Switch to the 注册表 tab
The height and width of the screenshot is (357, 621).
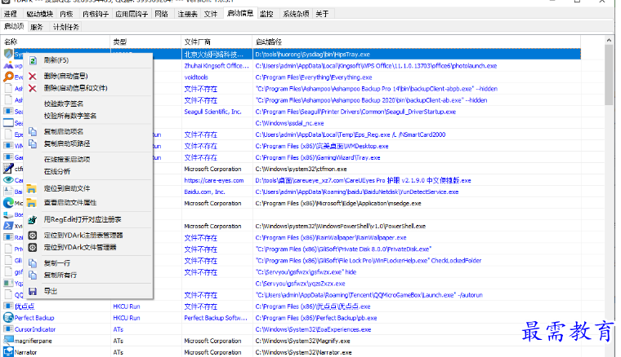[187, 14]
